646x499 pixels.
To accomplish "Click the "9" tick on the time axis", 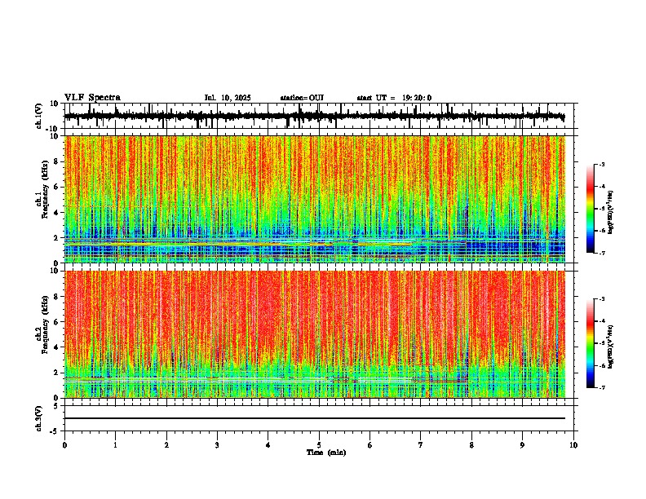I will 522,445.
